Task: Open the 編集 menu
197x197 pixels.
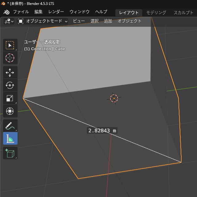Action: pyautogui.click(x=38, y=12)
